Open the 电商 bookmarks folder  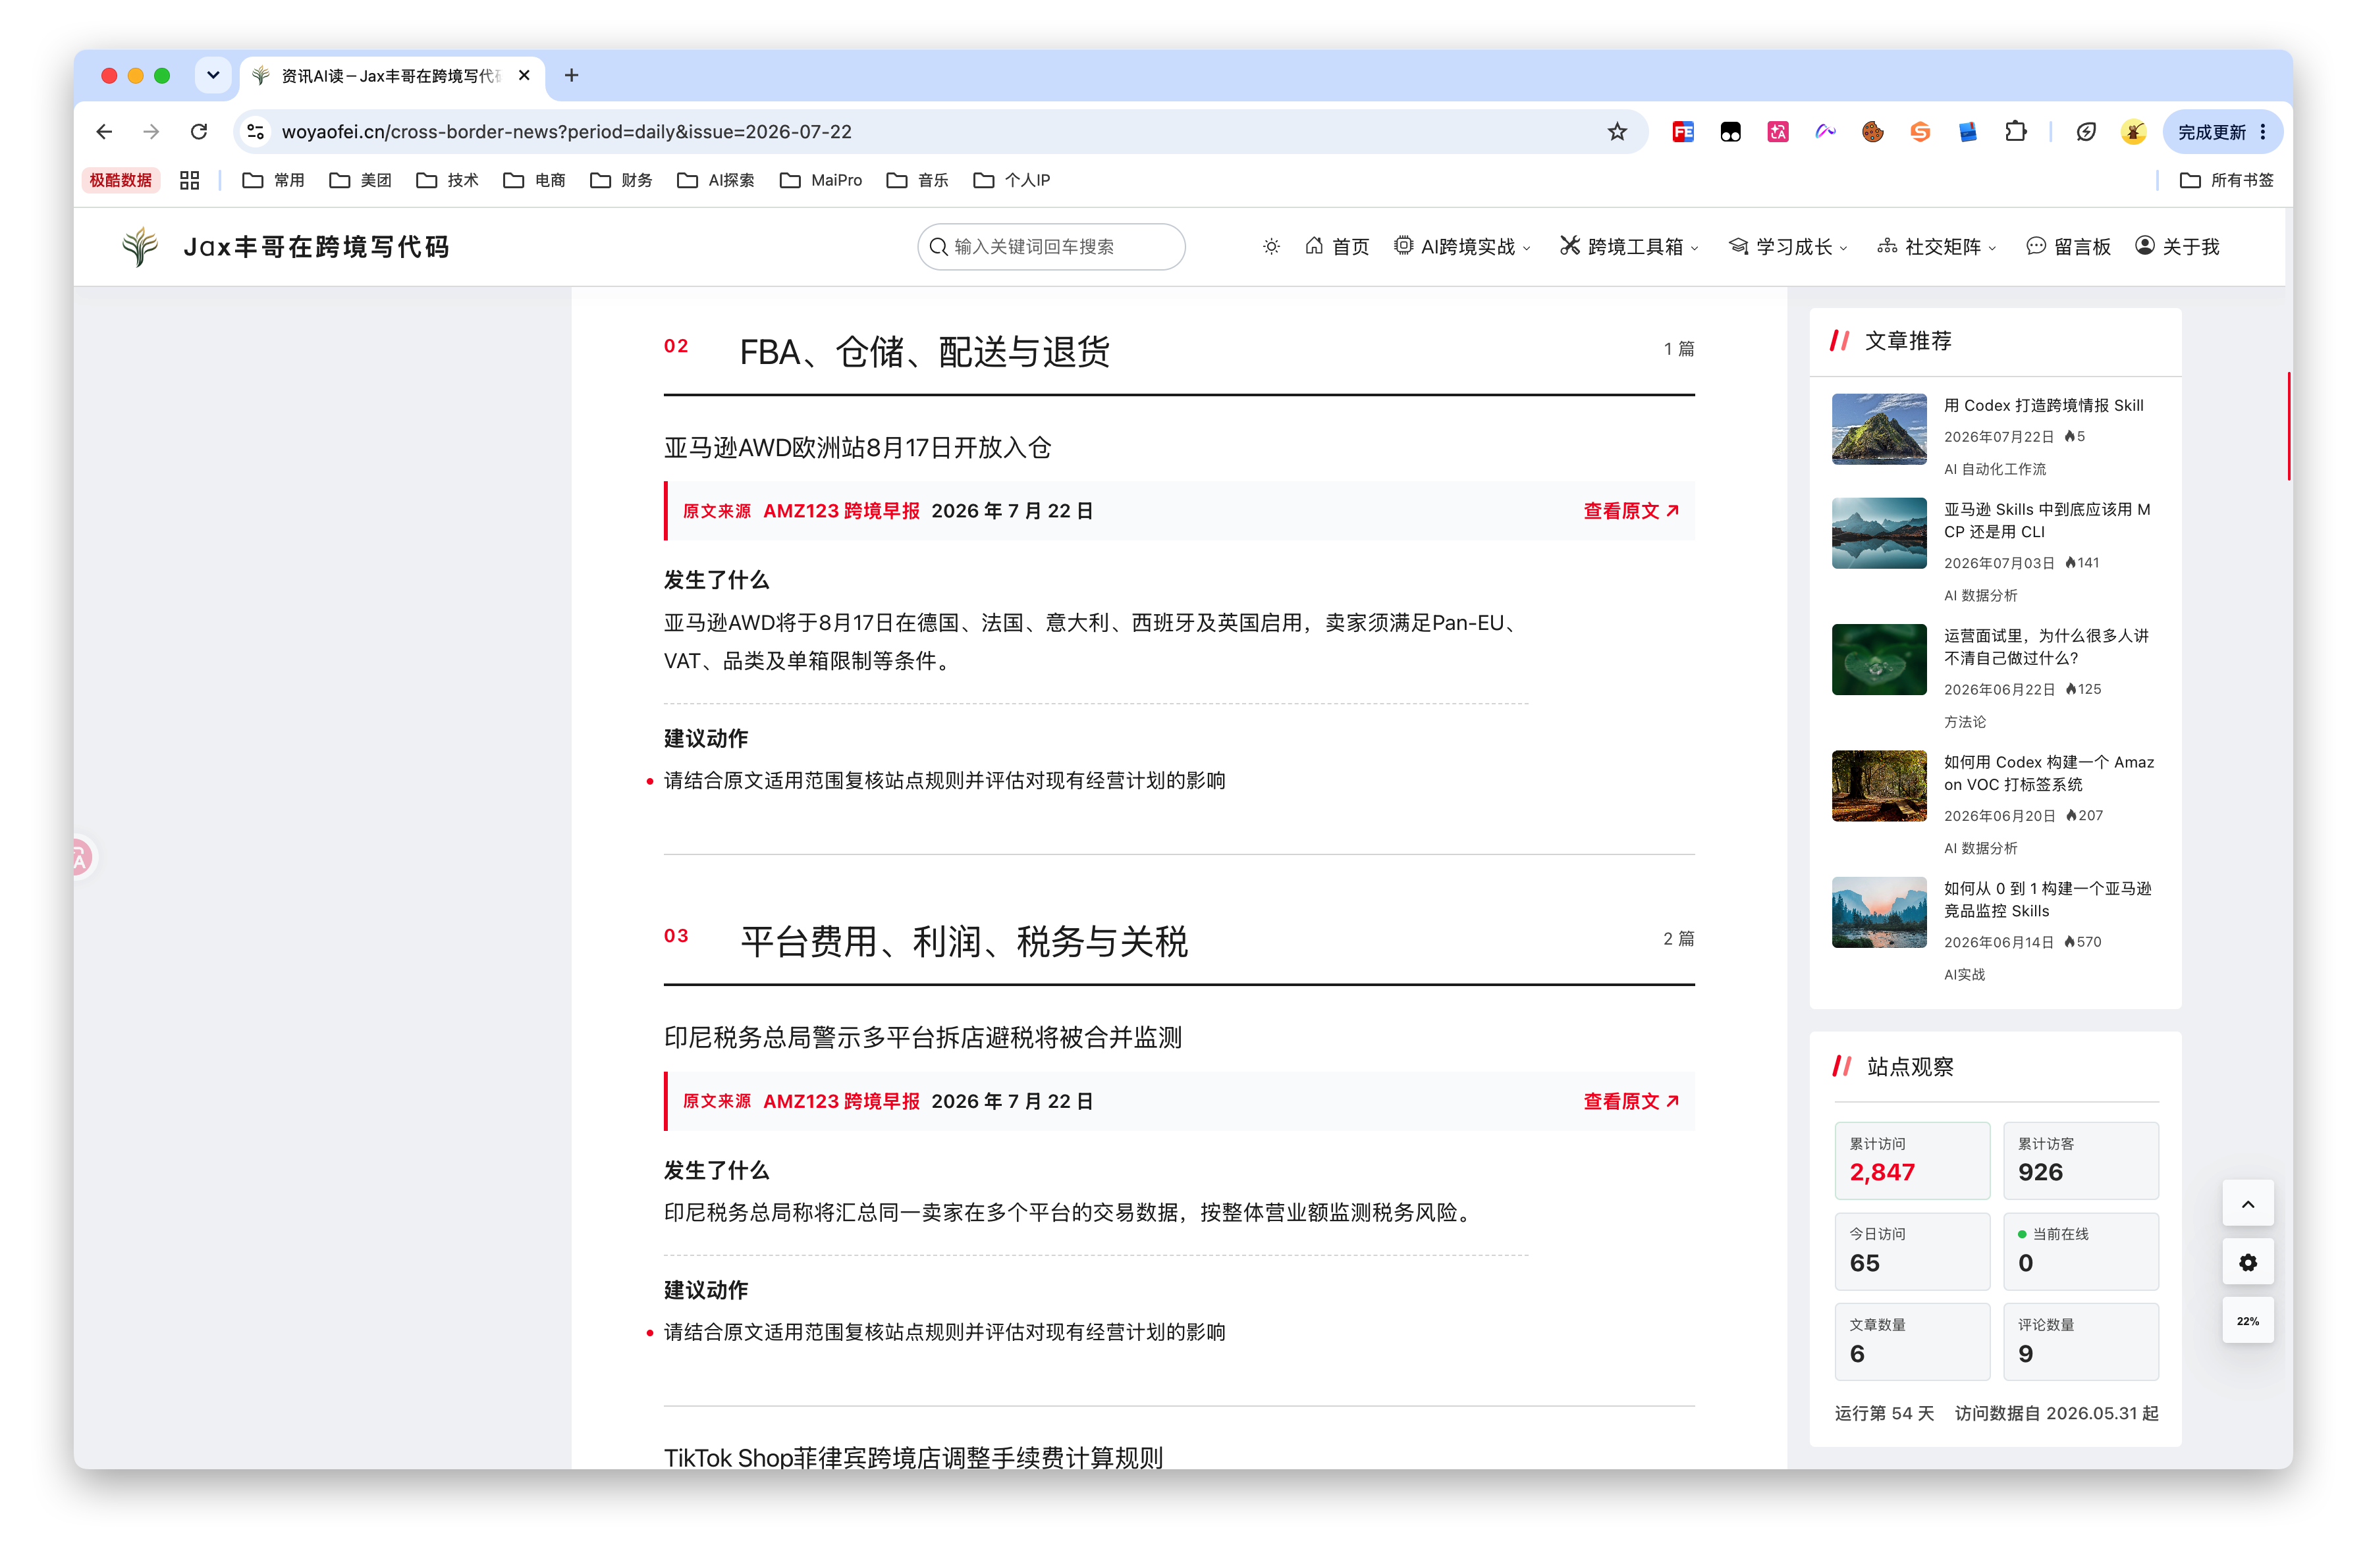534,180
